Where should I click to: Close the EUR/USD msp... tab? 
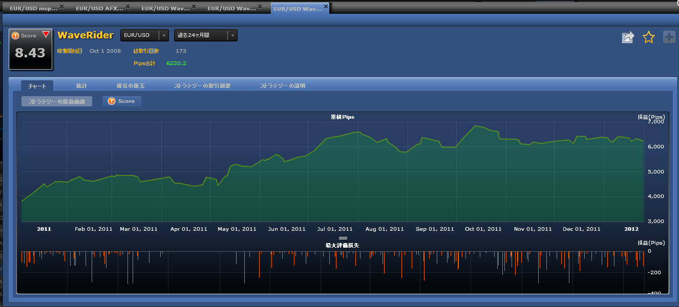[62, 7]
